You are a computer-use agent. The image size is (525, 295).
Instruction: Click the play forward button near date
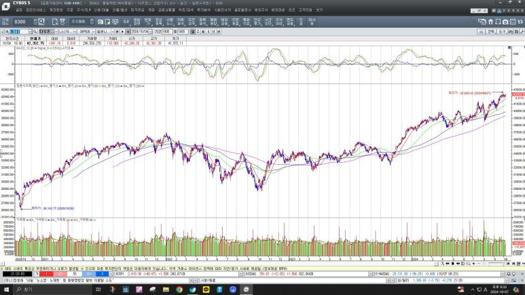point(122,31)
